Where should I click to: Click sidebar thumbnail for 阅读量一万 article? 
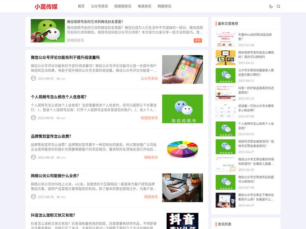(x=225, y=111)
